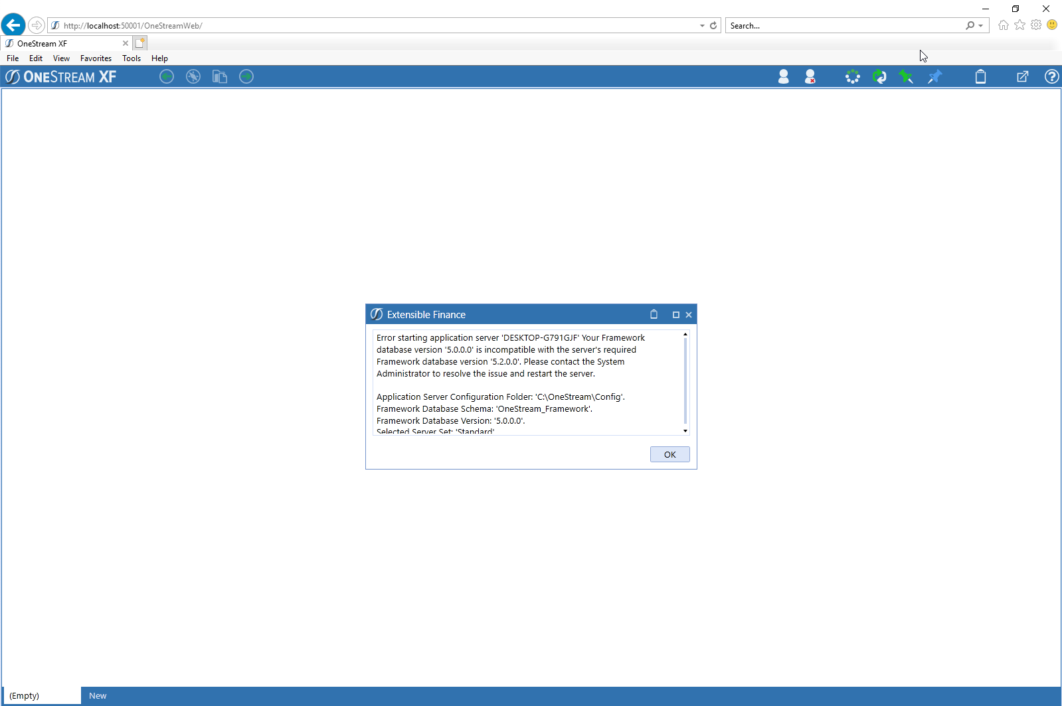Open a new browser tab

(140, 43)
